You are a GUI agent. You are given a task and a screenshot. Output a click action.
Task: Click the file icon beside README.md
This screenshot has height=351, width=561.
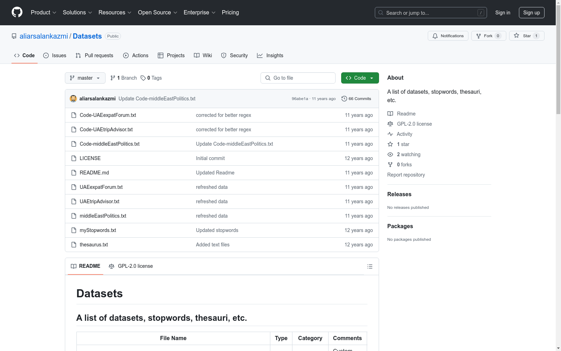74,173
